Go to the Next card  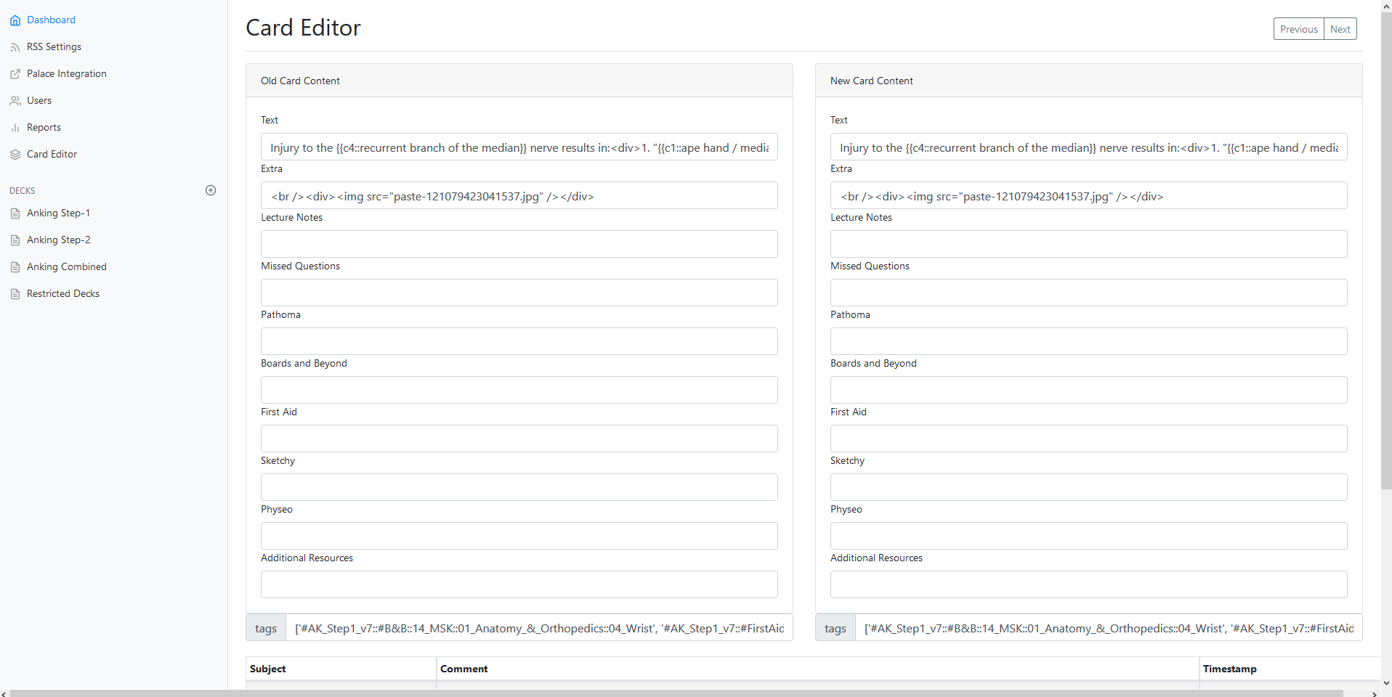[1340, 29]
